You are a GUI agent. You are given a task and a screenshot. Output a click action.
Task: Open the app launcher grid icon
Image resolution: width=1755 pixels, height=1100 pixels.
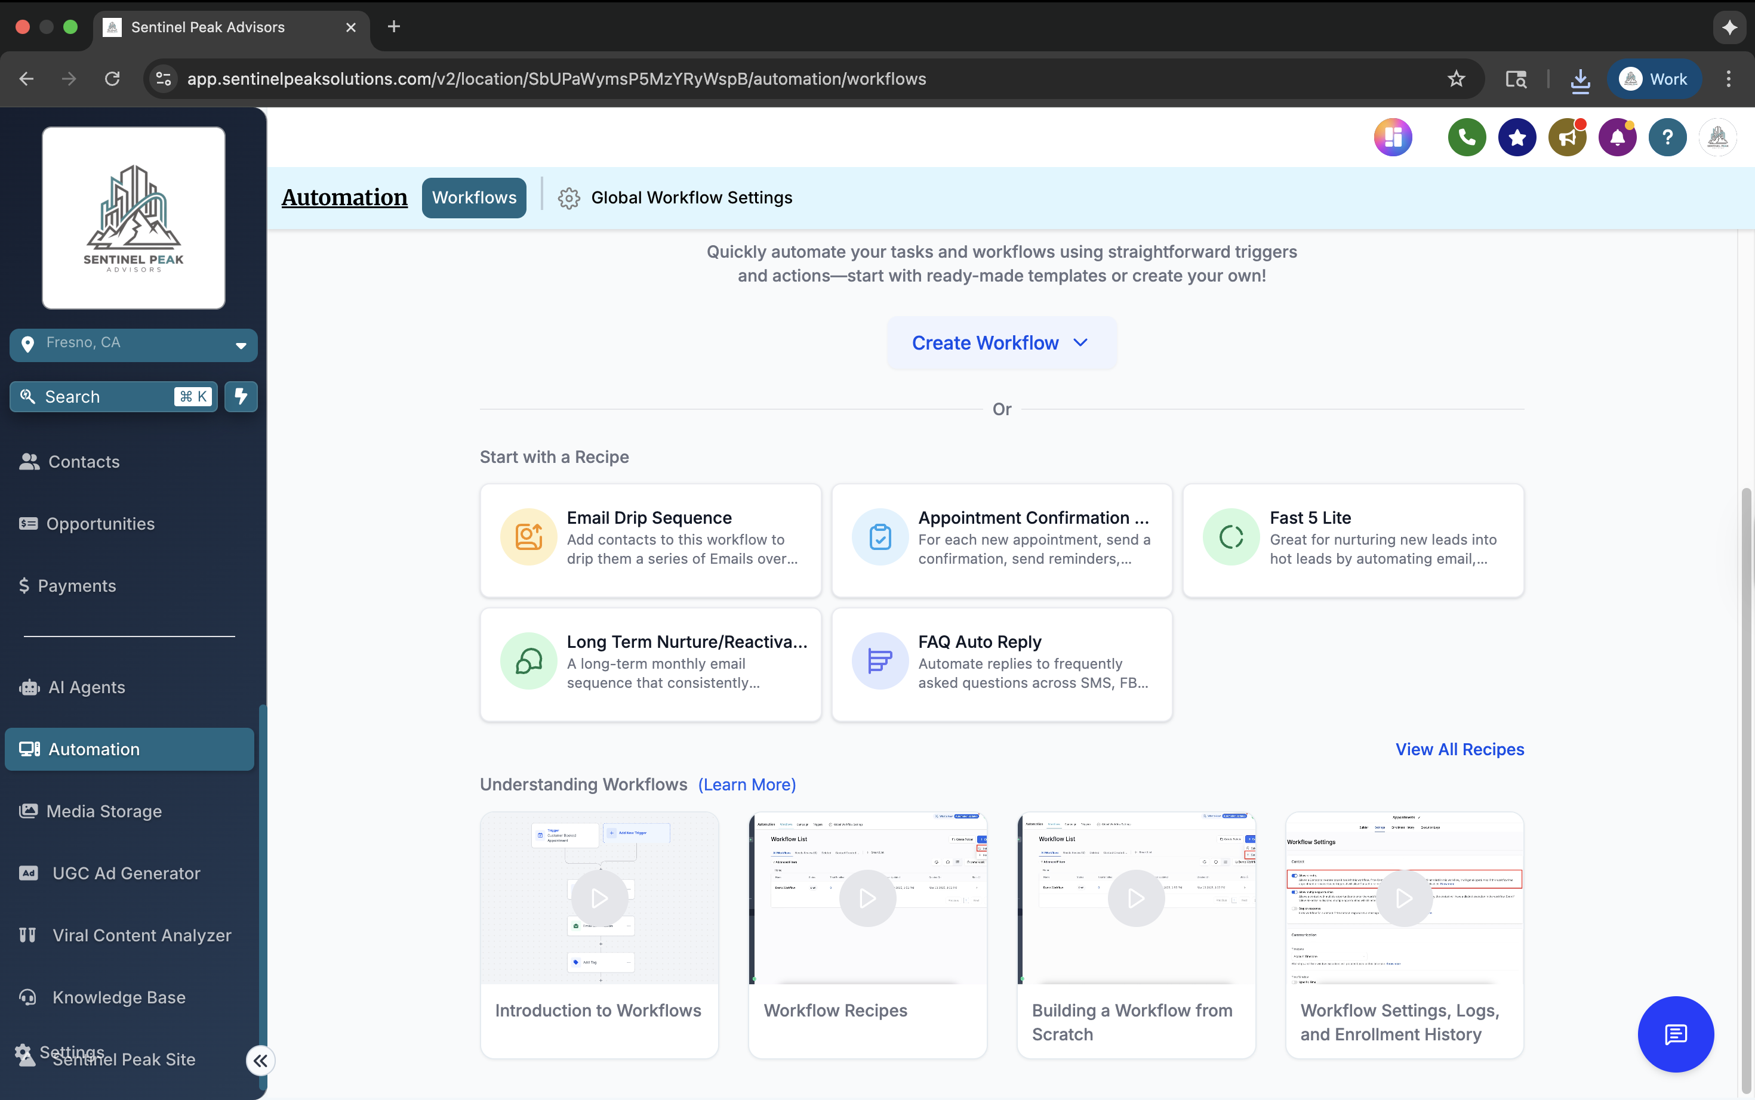[x=1393, y=137]
